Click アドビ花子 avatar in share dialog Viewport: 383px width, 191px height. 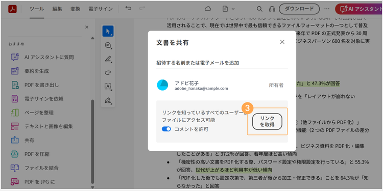[162, 85]
